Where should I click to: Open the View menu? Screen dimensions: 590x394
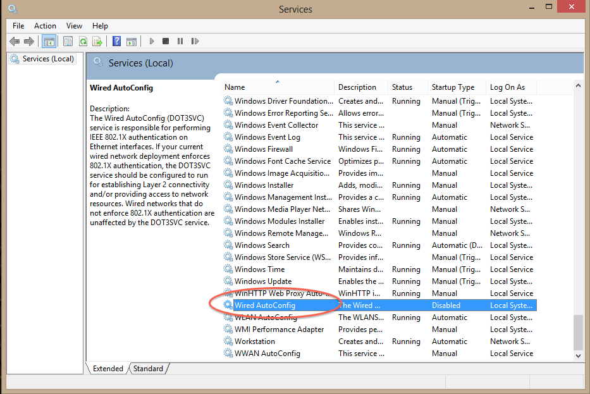74,25
